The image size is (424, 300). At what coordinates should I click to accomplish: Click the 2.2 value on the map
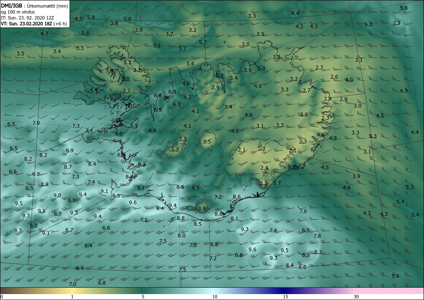(262, 149)
